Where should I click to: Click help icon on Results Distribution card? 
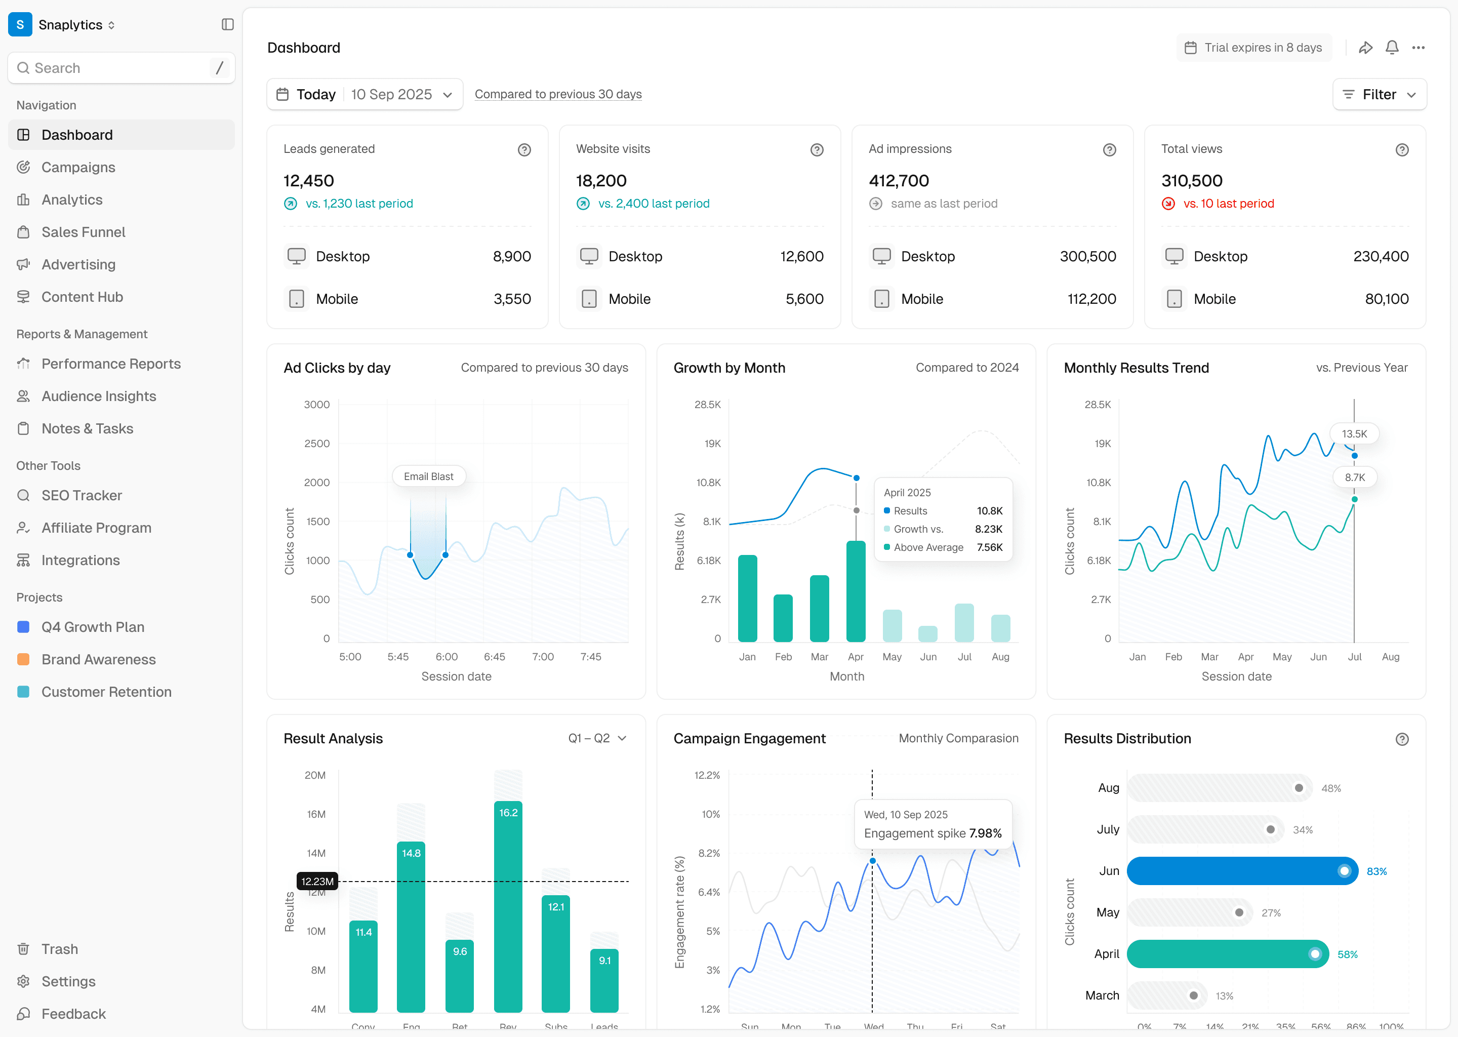click(1401, 739)
